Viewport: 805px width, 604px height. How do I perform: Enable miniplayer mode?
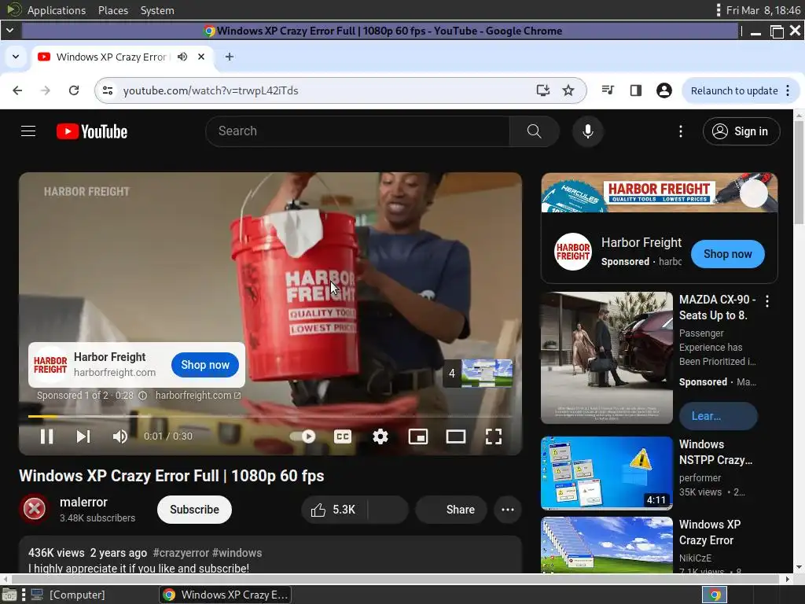tap(418, 436)
